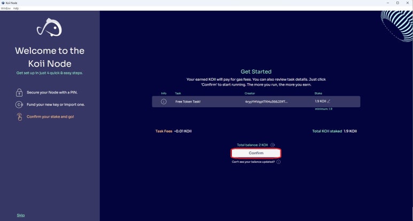
Task: Close the Koii Node window
Action: pos(408,3)
